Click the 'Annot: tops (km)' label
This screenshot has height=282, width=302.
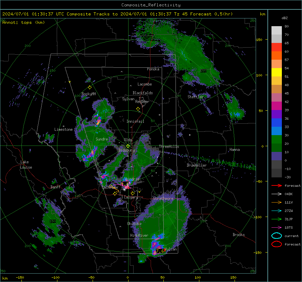[23, 22]
